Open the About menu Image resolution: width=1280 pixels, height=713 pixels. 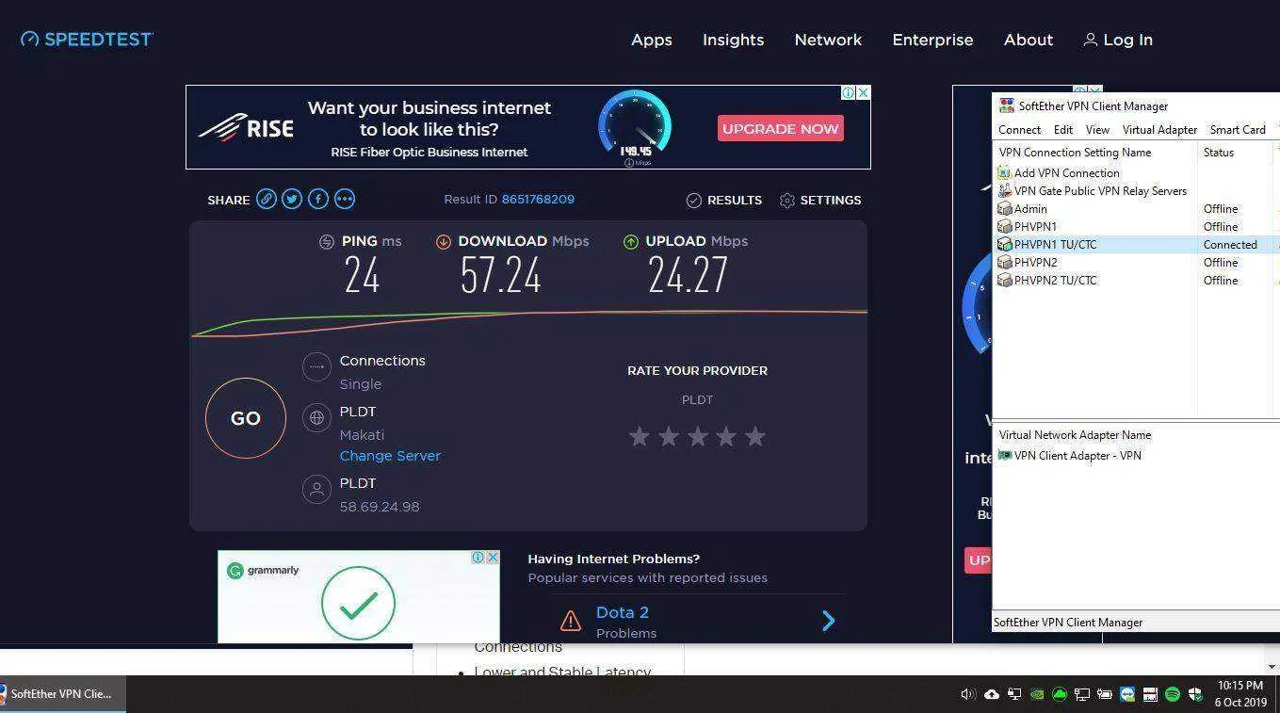pos(1029,40)
